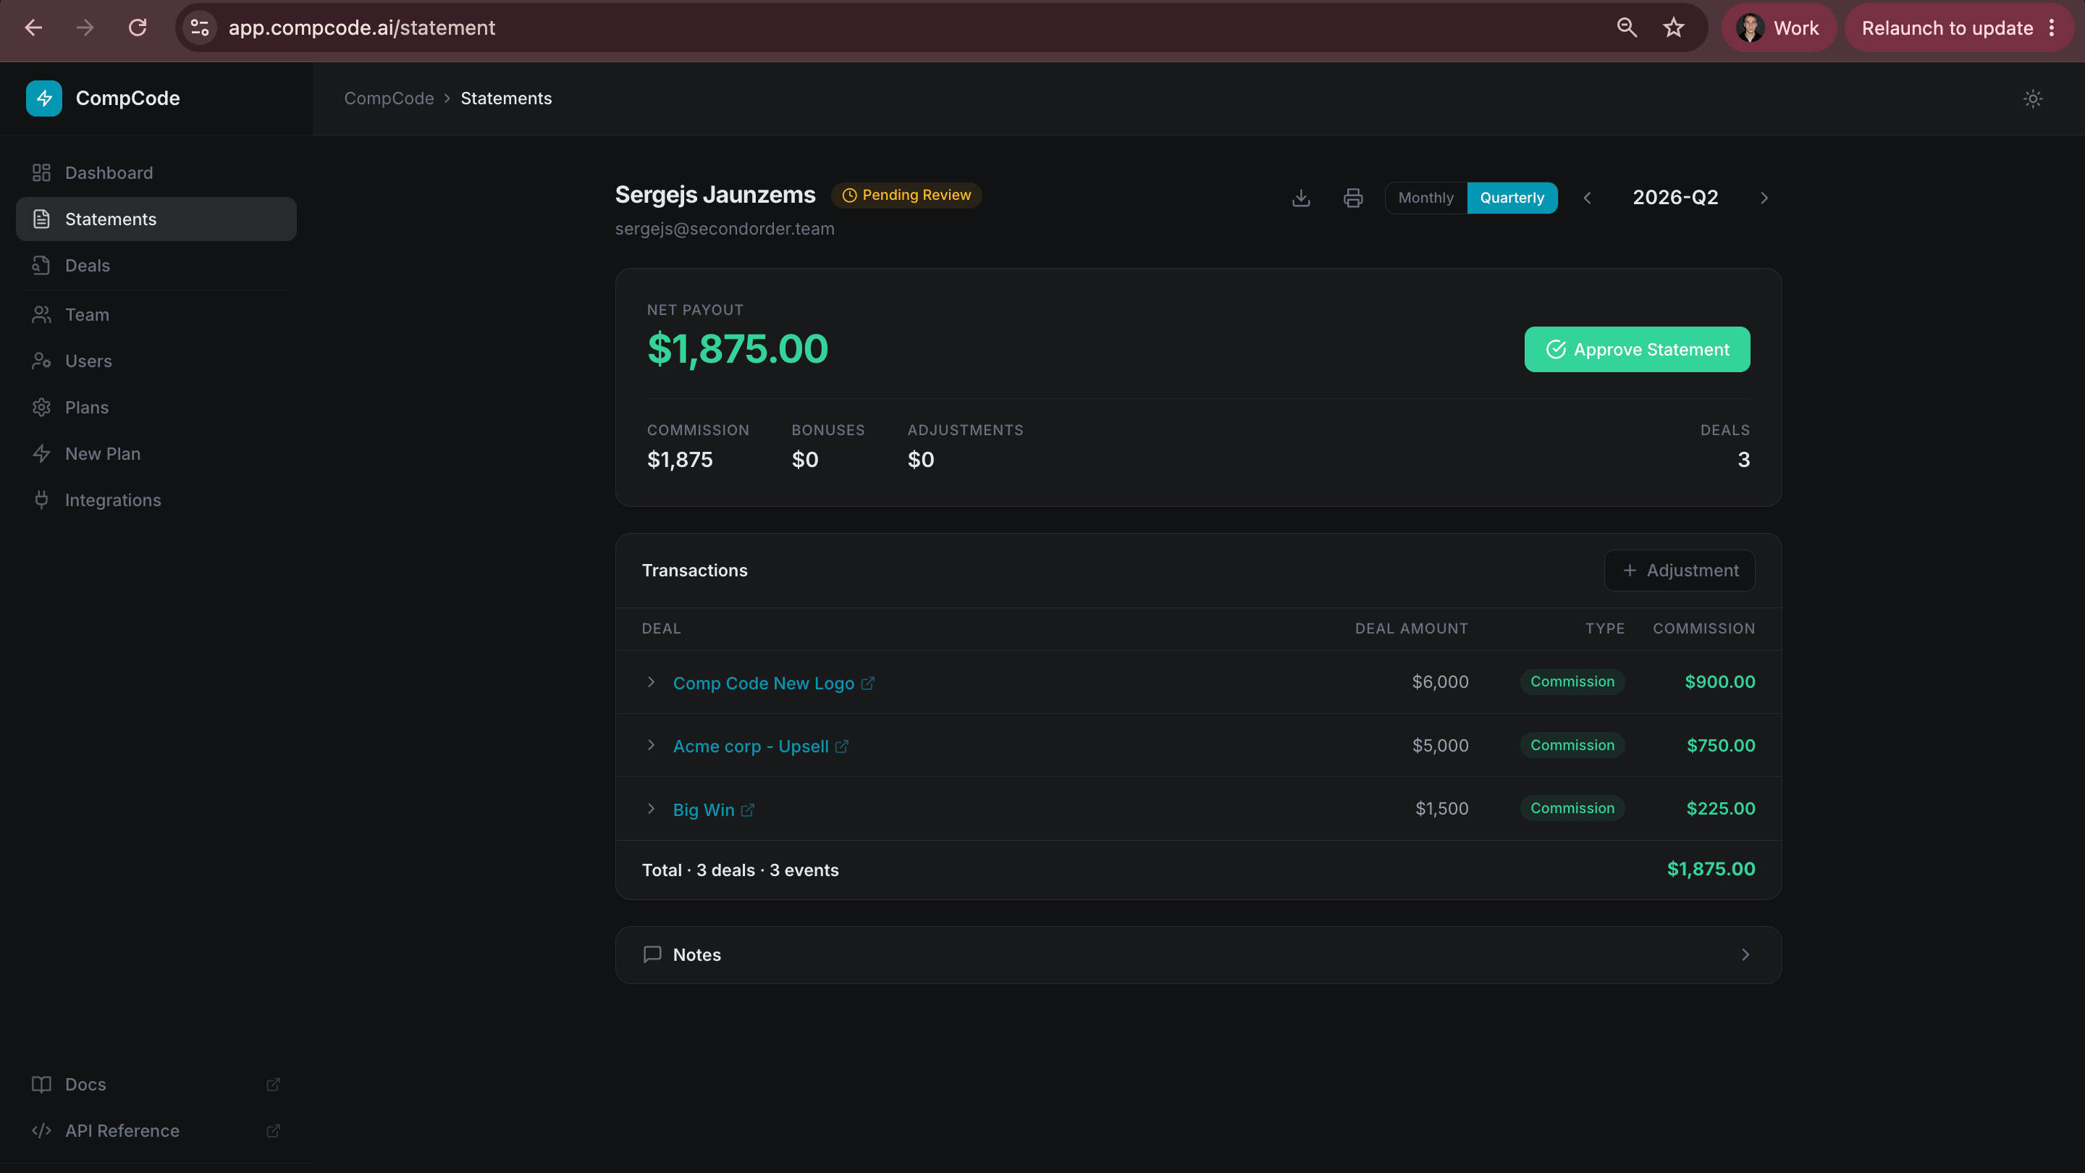Click the CompCode lightning logo icon
This screenshot has width=2085, height=1173.
click(43, 98)
